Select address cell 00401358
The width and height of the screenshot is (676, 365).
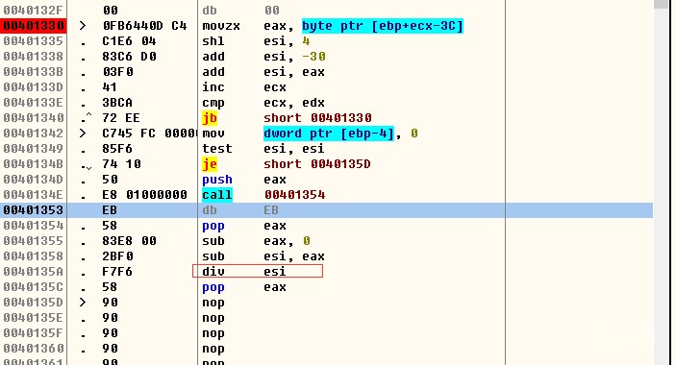coord(34,256)
